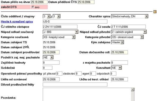This screenshot has height=101, width=157.
Task: Open the Kým zahájeno dropdown
Action: click(118, 42)
